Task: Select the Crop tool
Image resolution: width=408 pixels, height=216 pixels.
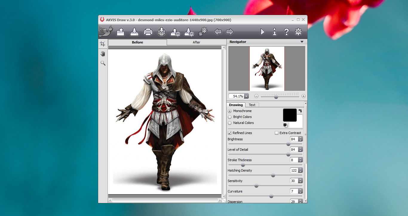Action: coord(103,44)
